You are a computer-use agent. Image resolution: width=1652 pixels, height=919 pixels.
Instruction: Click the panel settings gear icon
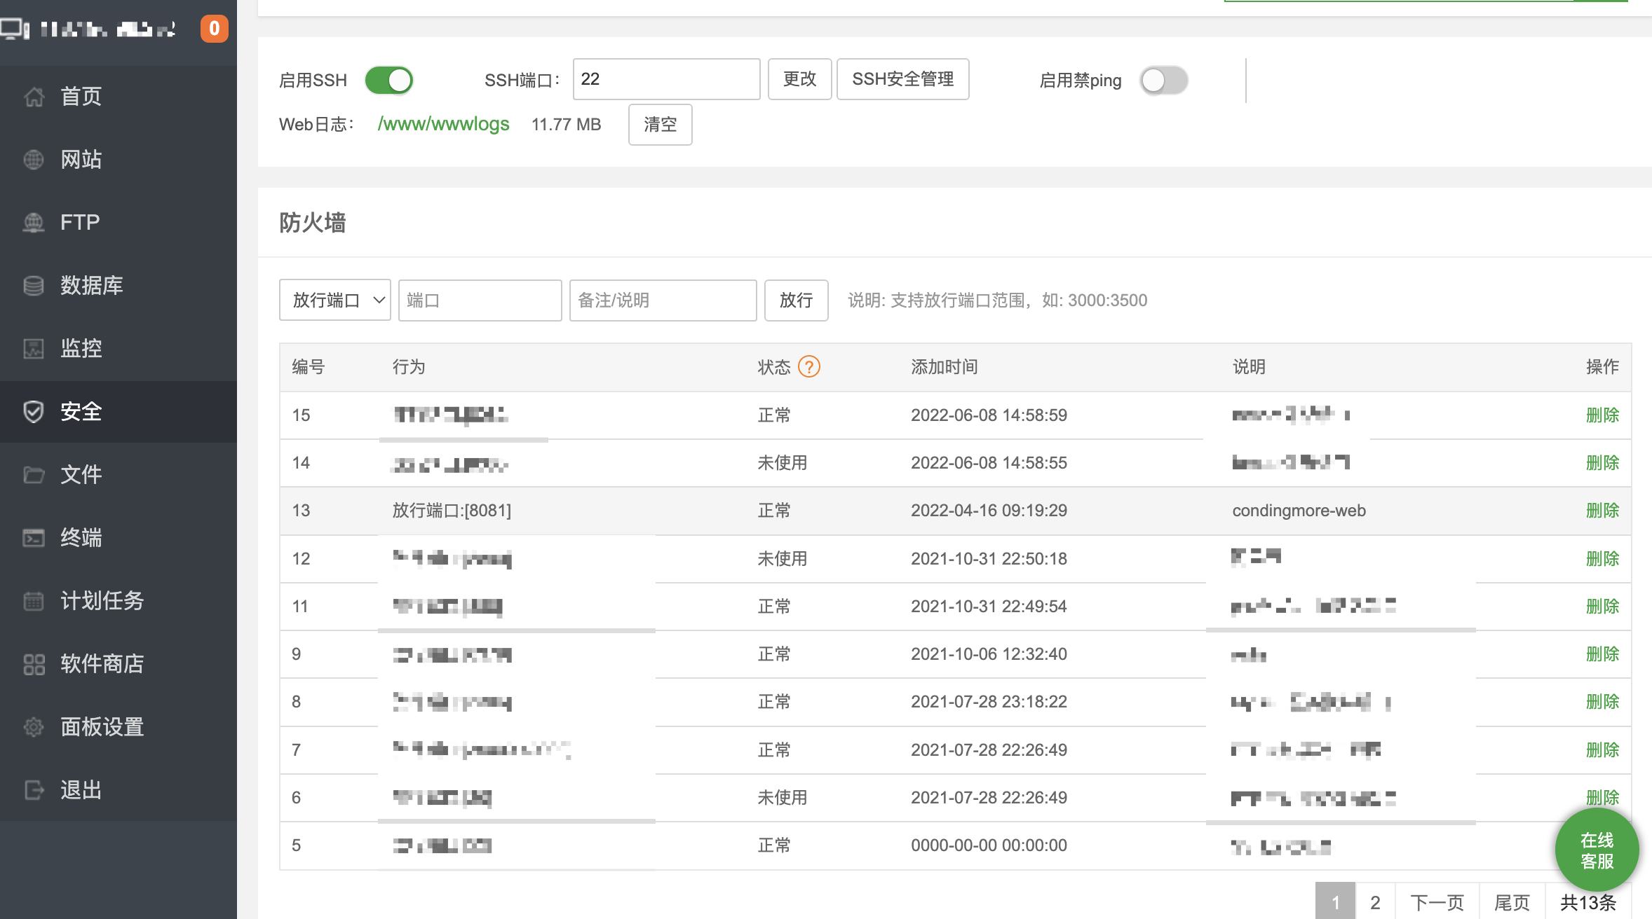pos(34,727)
